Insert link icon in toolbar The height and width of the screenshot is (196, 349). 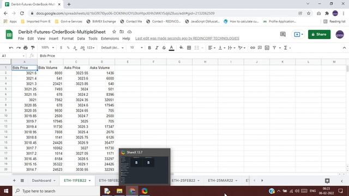(252, 48)
